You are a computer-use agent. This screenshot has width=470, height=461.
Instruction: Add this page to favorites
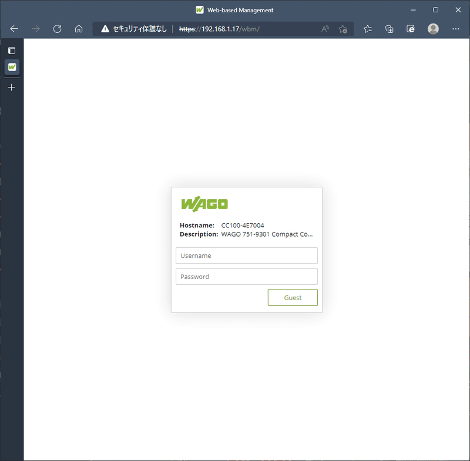point(343,29)
